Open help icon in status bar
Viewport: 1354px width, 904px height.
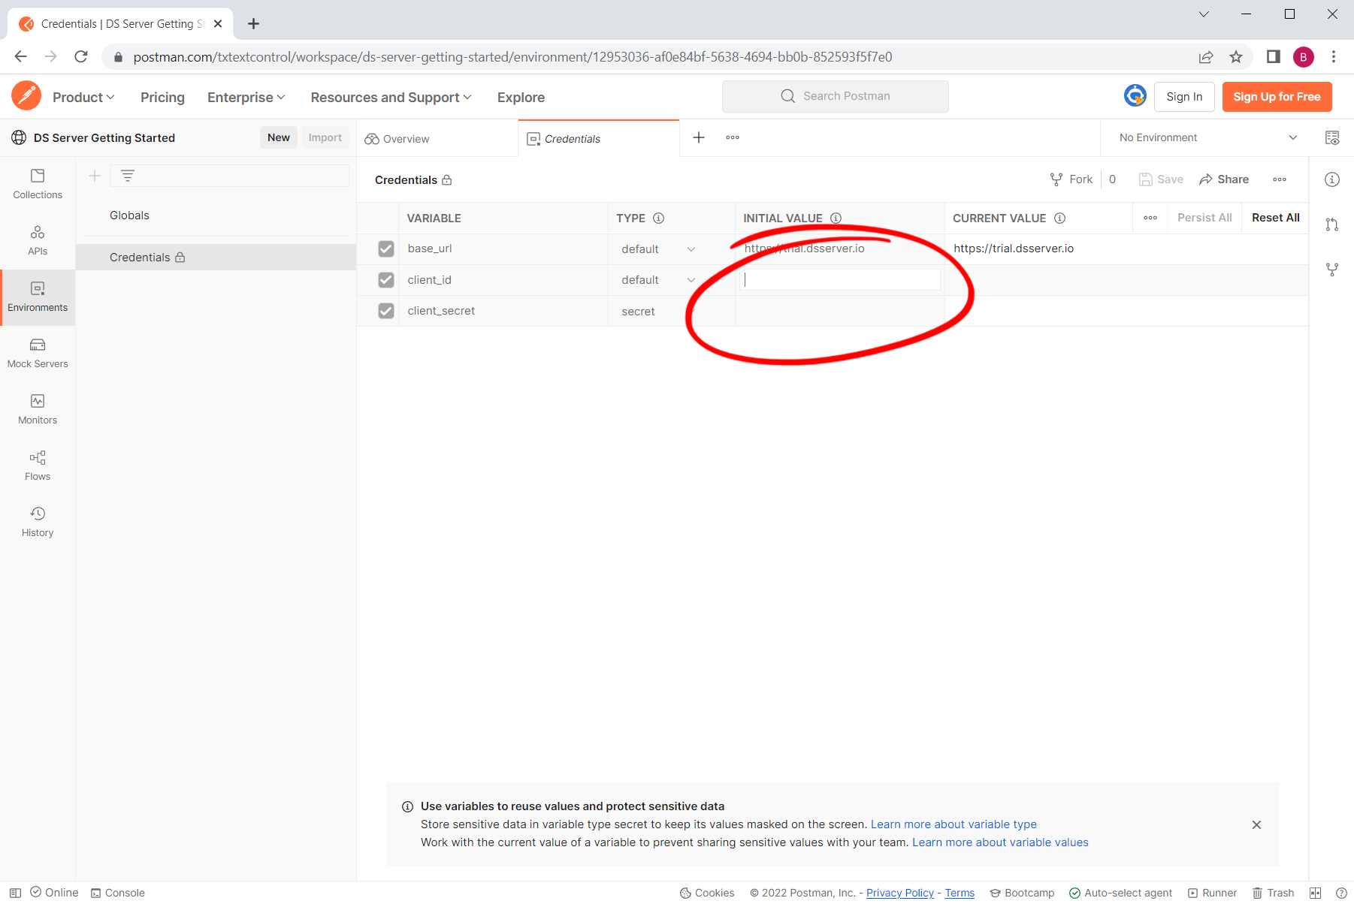click(x=1341, y=893)
